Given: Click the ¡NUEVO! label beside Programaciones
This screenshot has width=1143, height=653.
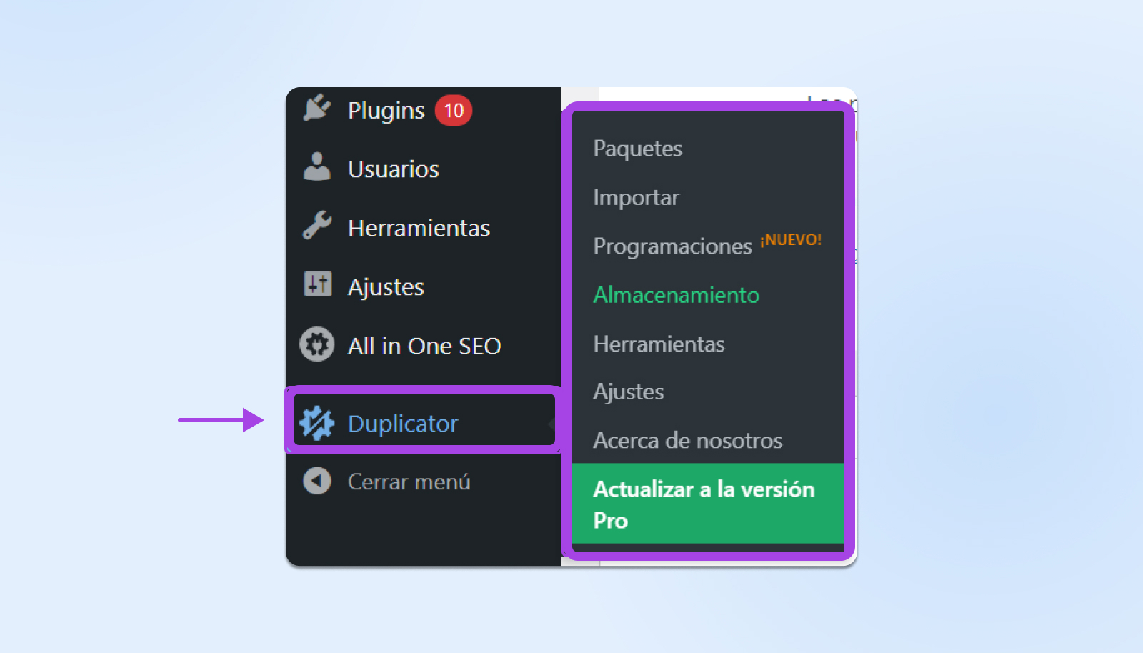Looking at the screenshot, I should (x=791, y=240).
